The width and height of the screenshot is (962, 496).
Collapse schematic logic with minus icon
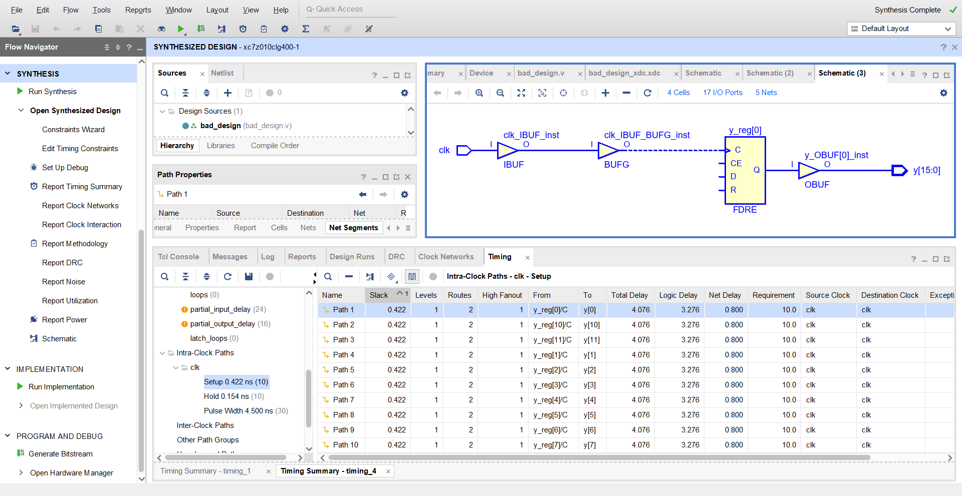(x=626, y=93)
